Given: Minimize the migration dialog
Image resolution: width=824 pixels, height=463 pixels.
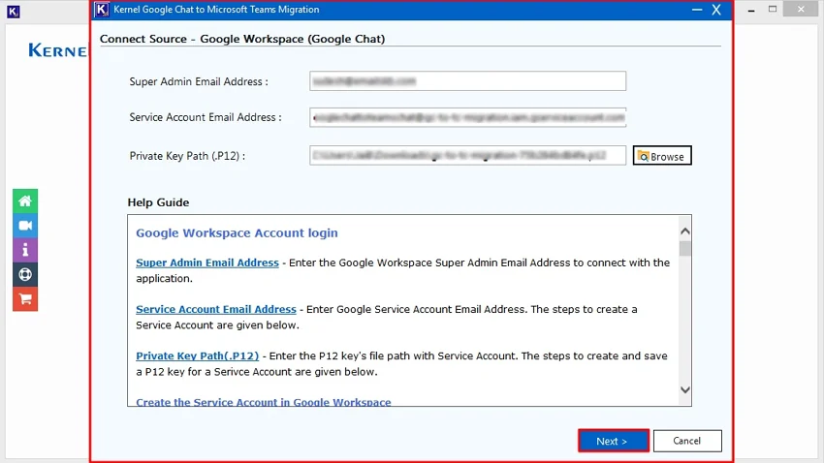Looking at the screenshot, I should click(697, 10).
